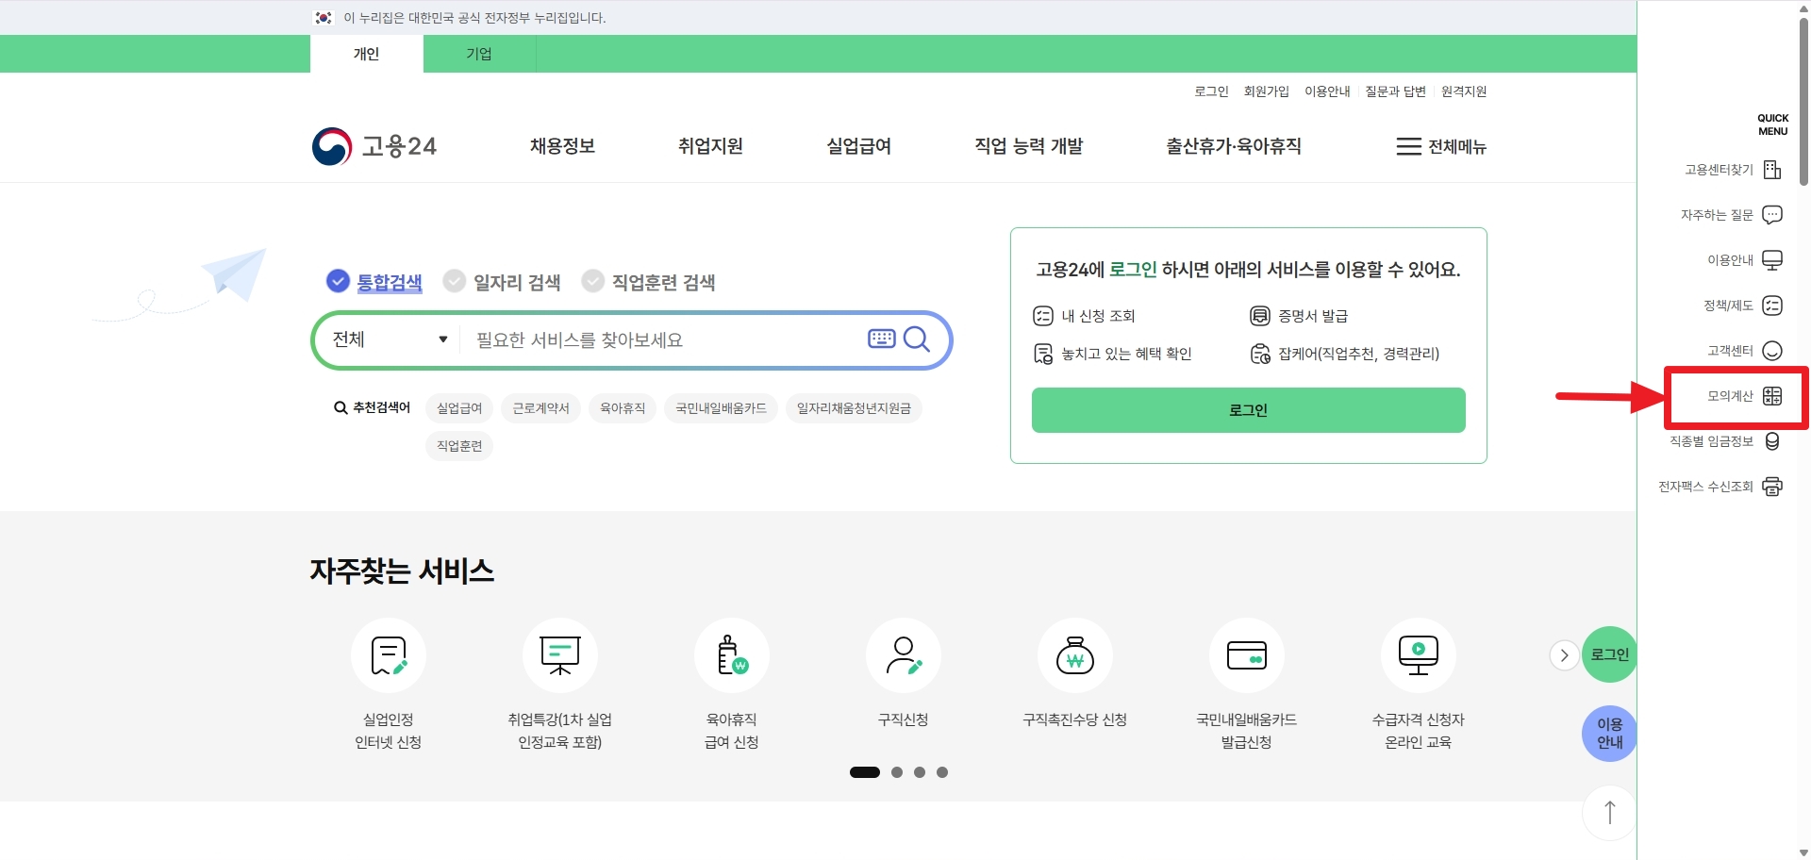Viewport: 1811px width, 860px height.
Task: Click the virtual keyboard icon in search bar
Action: point(881,339)
